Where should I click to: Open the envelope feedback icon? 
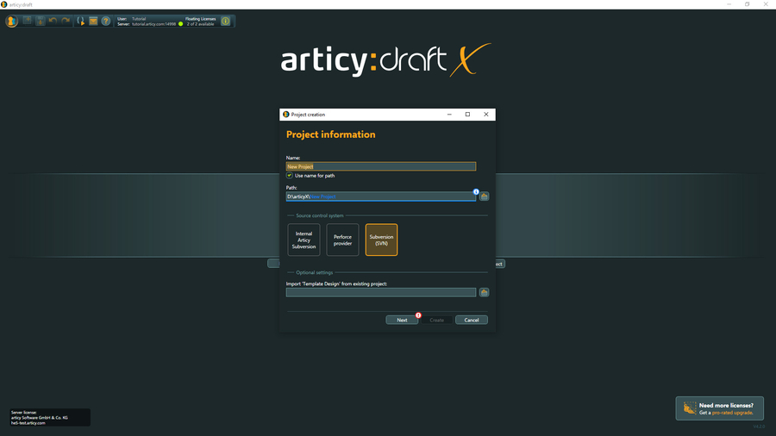[93, 21]
